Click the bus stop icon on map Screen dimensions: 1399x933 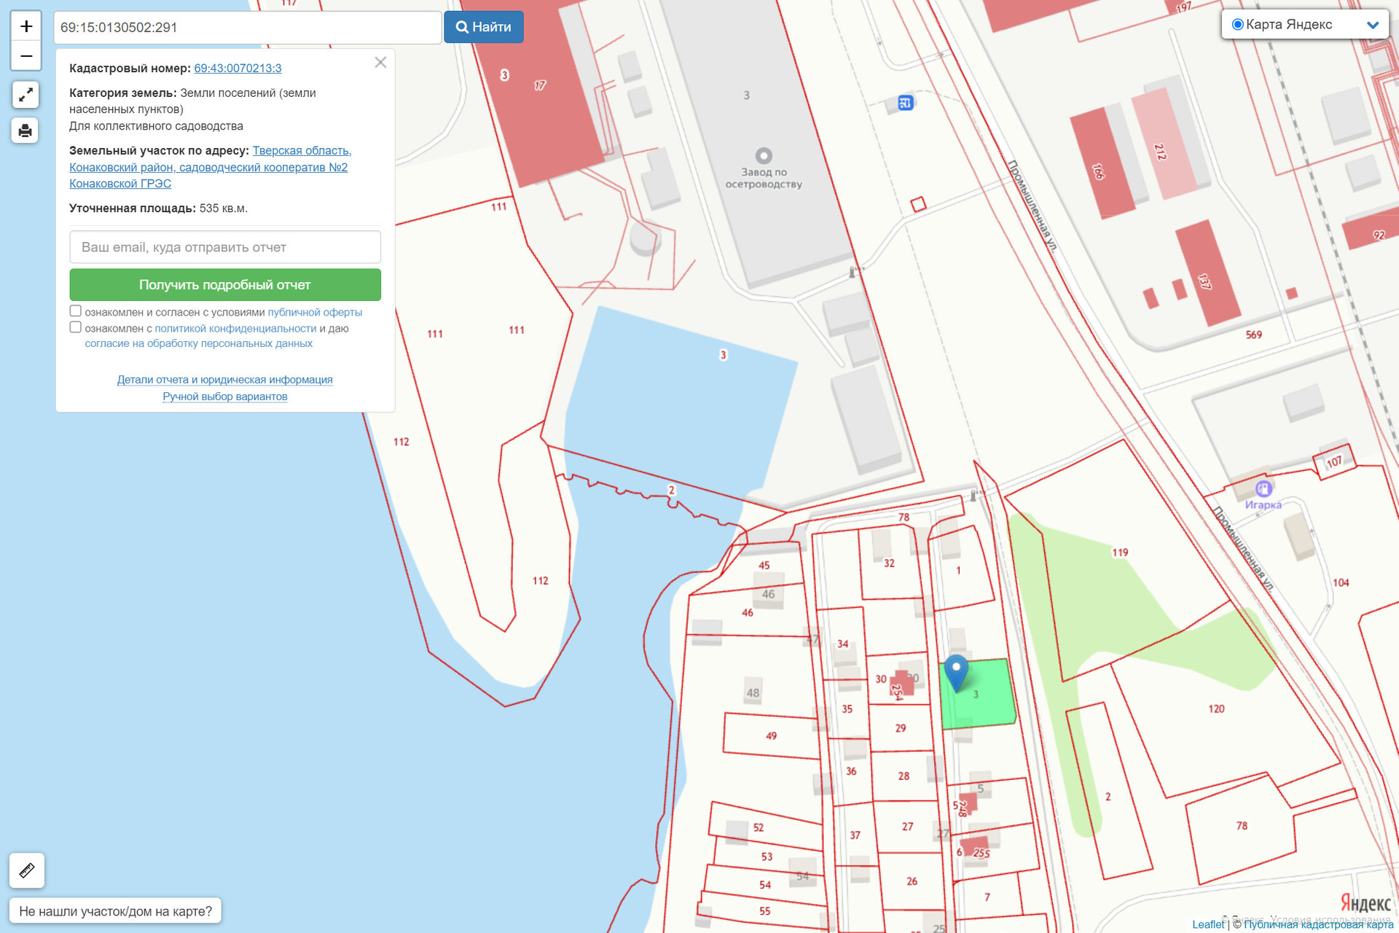[x=905, y=103]
